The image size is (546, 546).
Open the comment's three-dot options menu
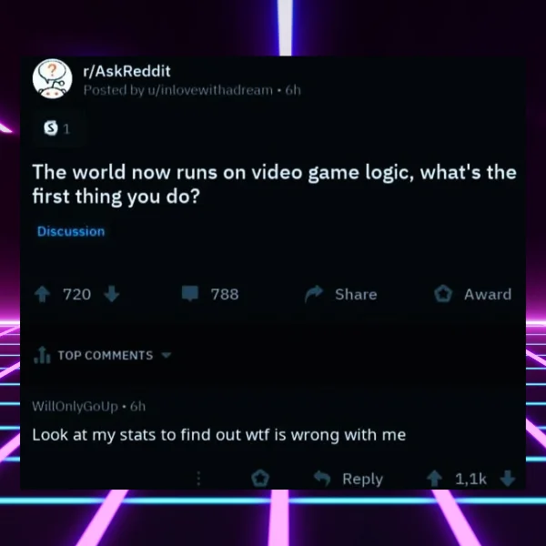198,479
